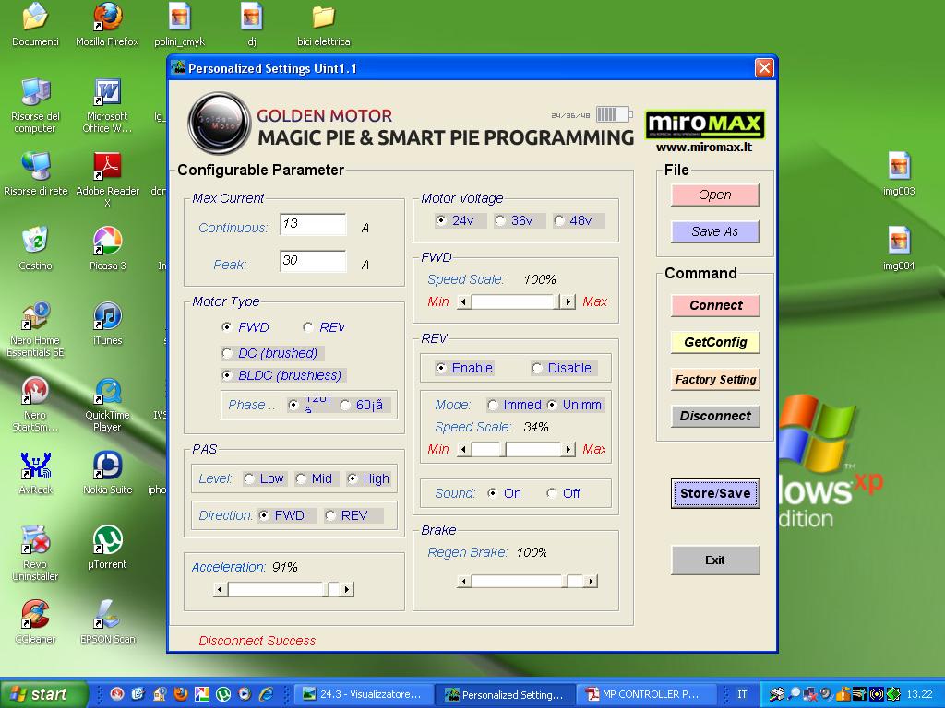Click Acceleration slider thumb
The image size is (945, 708).
(x=326, y=589)
